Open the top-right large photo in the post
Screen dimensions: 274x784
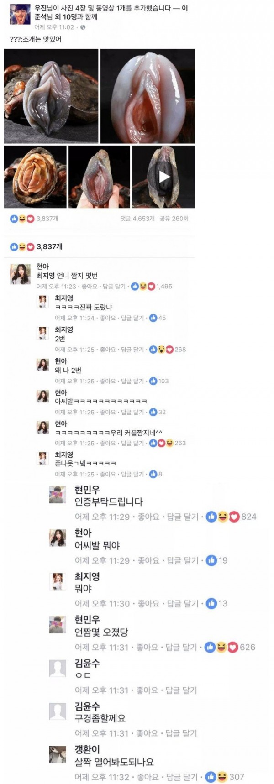click(148, 96)
